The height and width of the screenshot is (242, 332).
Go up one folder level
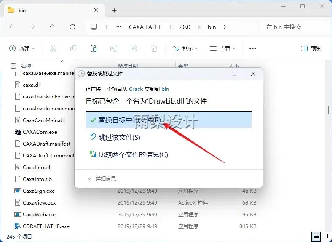click(x=52, y=27)
